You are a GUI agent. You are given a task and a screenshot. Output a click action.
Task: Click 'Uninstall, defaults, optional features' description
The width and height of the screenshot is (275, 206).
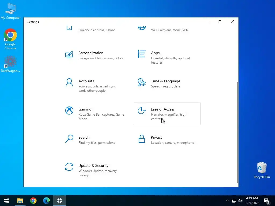click(x=170, y=60)
